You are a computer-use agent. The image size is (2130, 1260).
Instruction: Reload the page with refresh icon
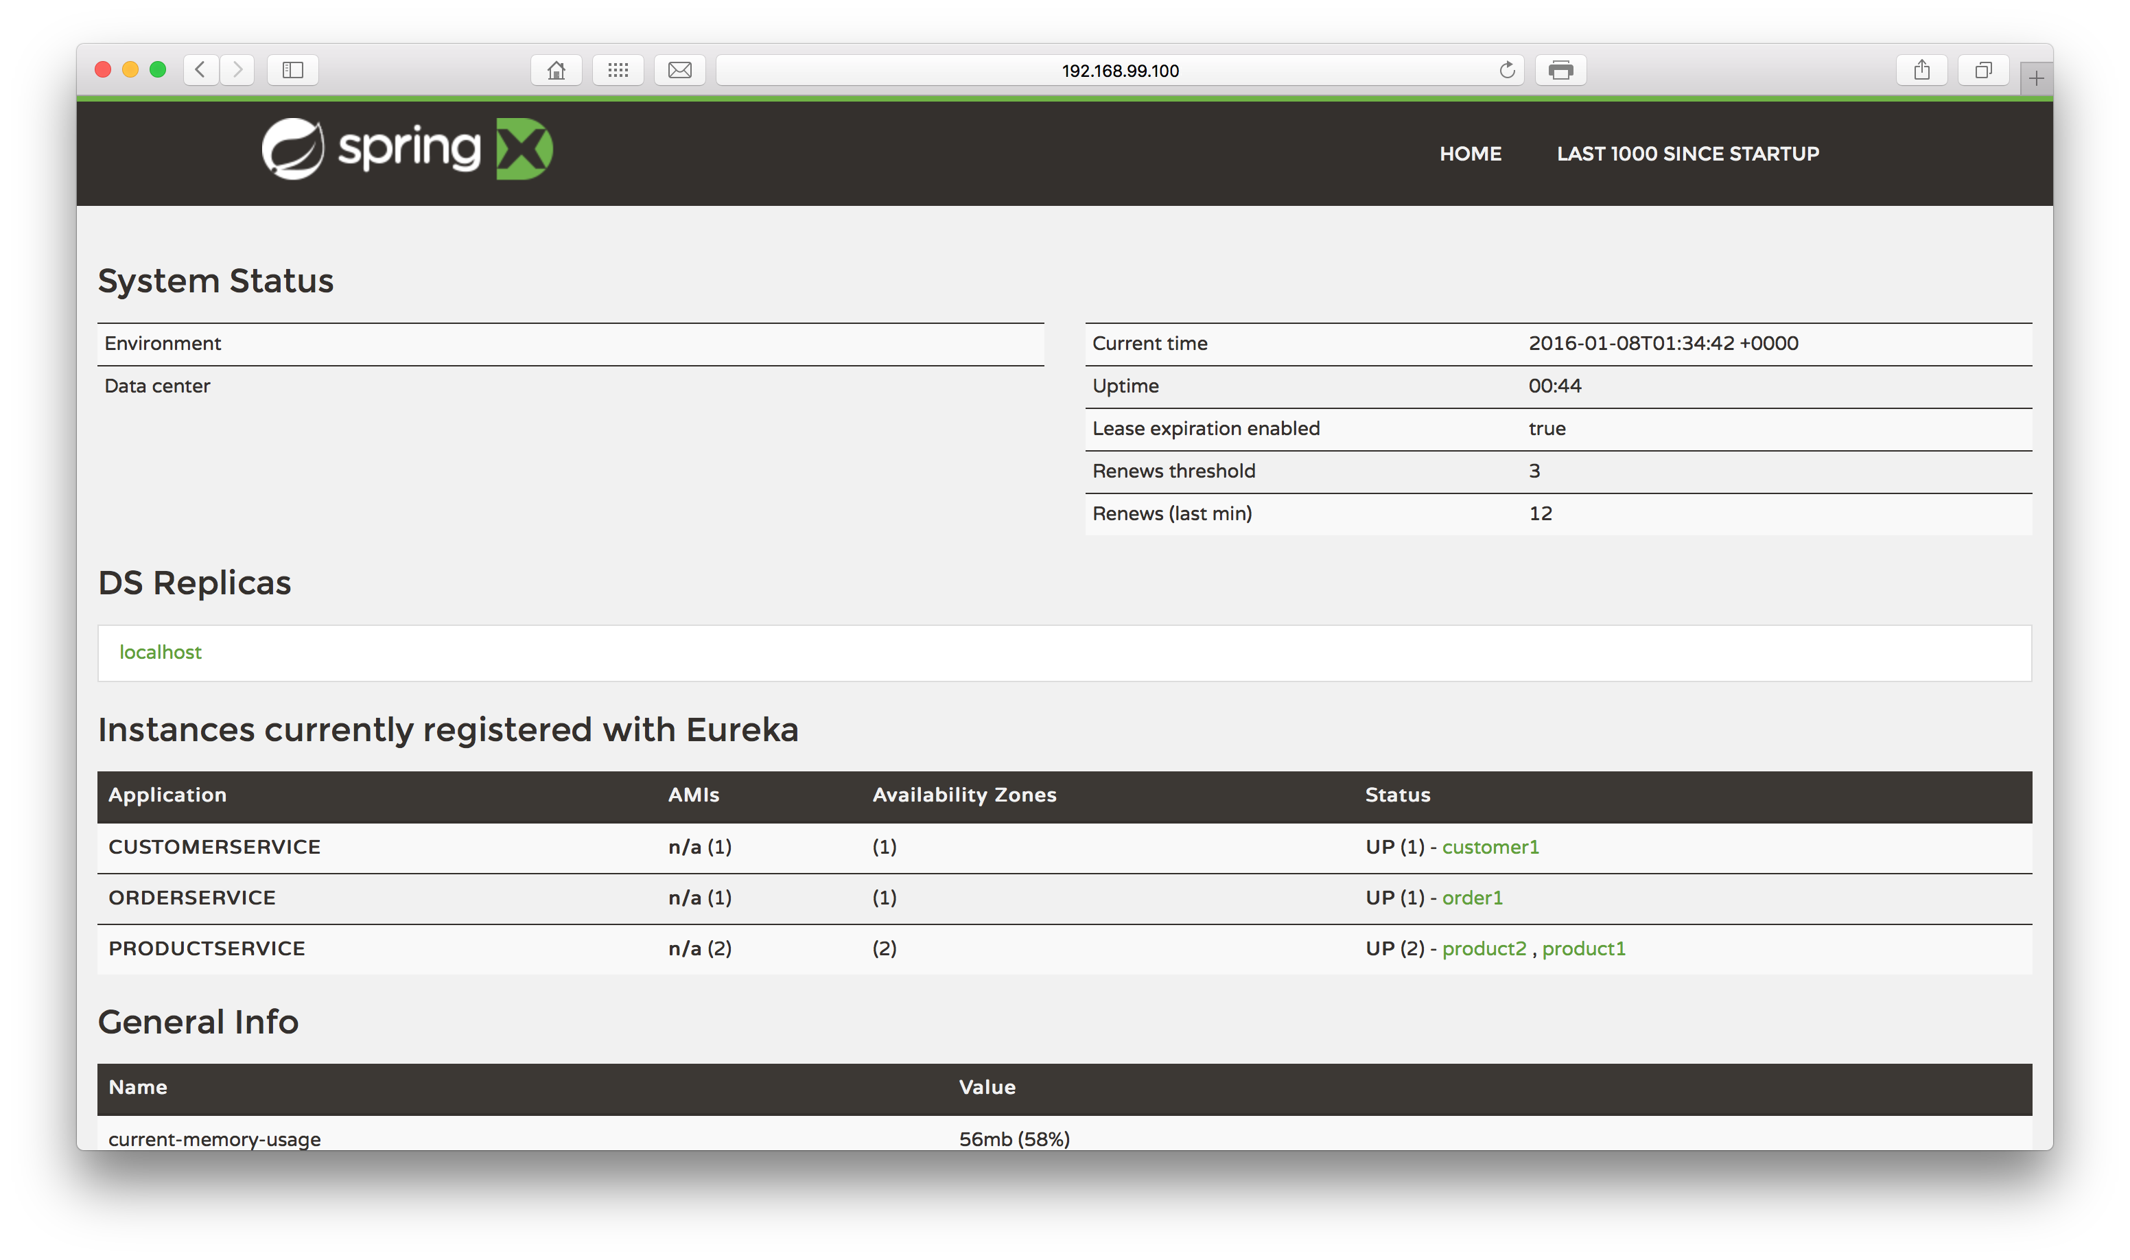(1507, 69)
